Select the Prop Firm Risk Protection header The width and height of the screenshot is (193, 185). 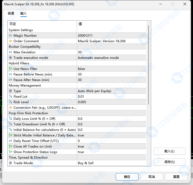pyautogui.click(x=28, y=113)
